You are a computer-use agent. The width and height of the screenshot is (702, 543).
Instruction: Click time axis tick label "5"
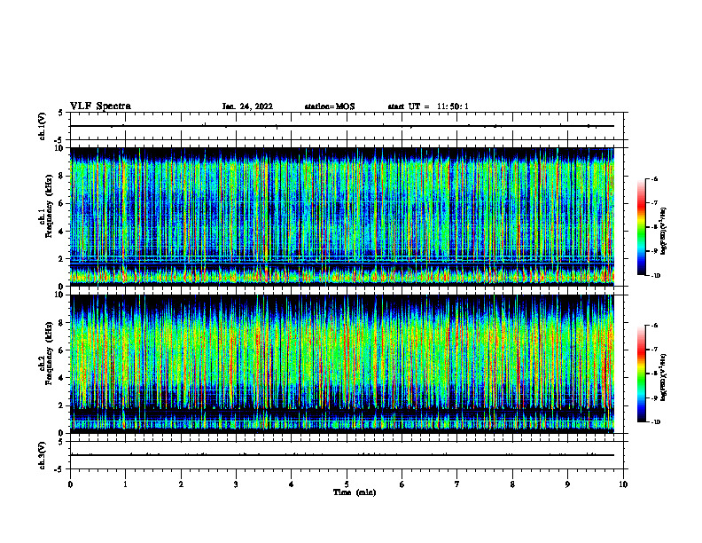[x=347, y=484]
